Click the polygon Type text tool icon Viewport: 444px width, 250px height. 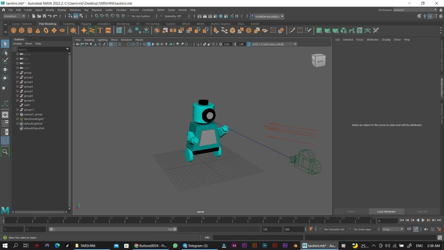(x=100, y=31)
